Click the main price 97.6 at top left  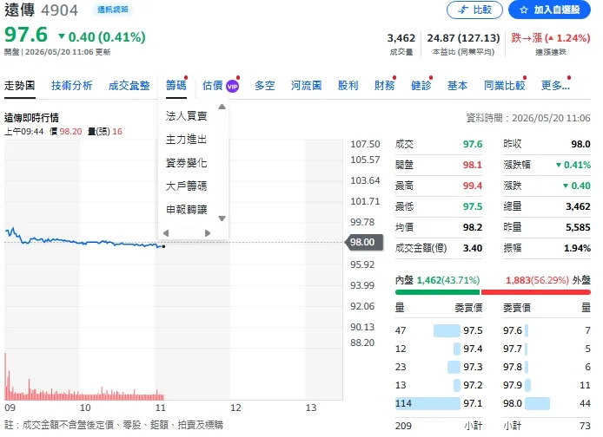tap(26, 35)
